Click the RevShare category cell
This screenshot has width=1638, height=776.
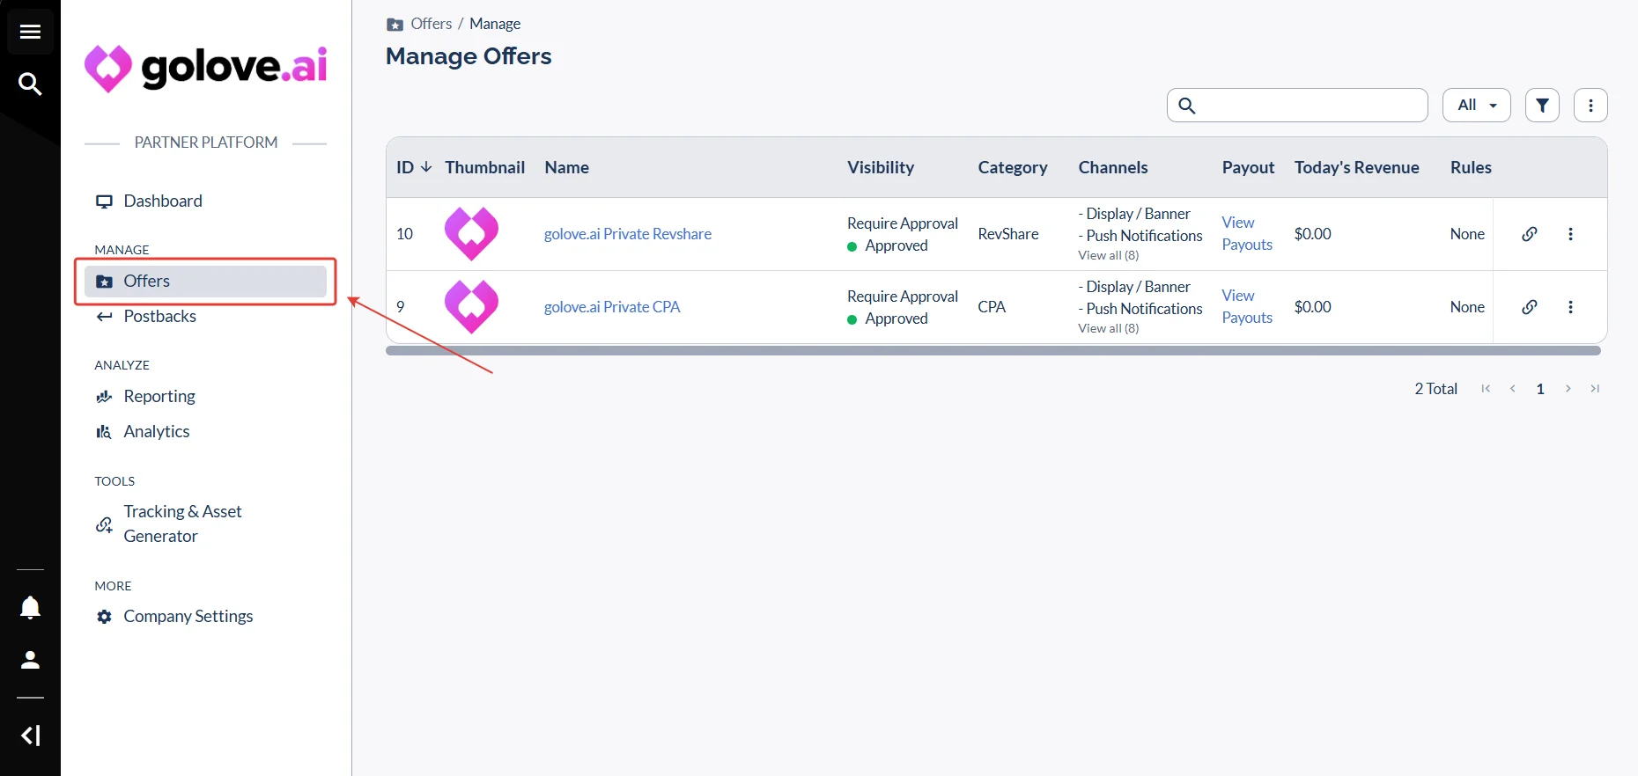1008,234
